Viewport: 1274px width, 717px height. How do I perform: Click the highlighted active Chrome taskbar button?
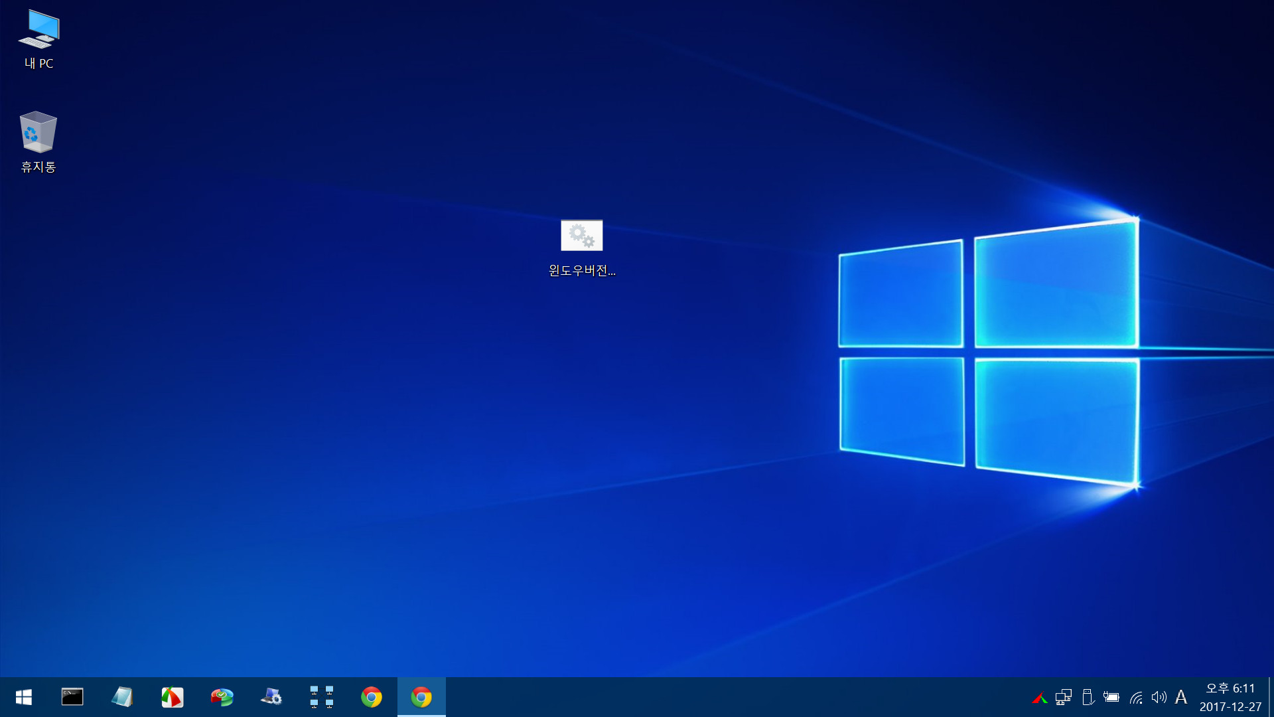421,697
